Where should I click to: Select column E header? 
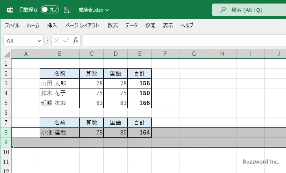tap(139, 54)
